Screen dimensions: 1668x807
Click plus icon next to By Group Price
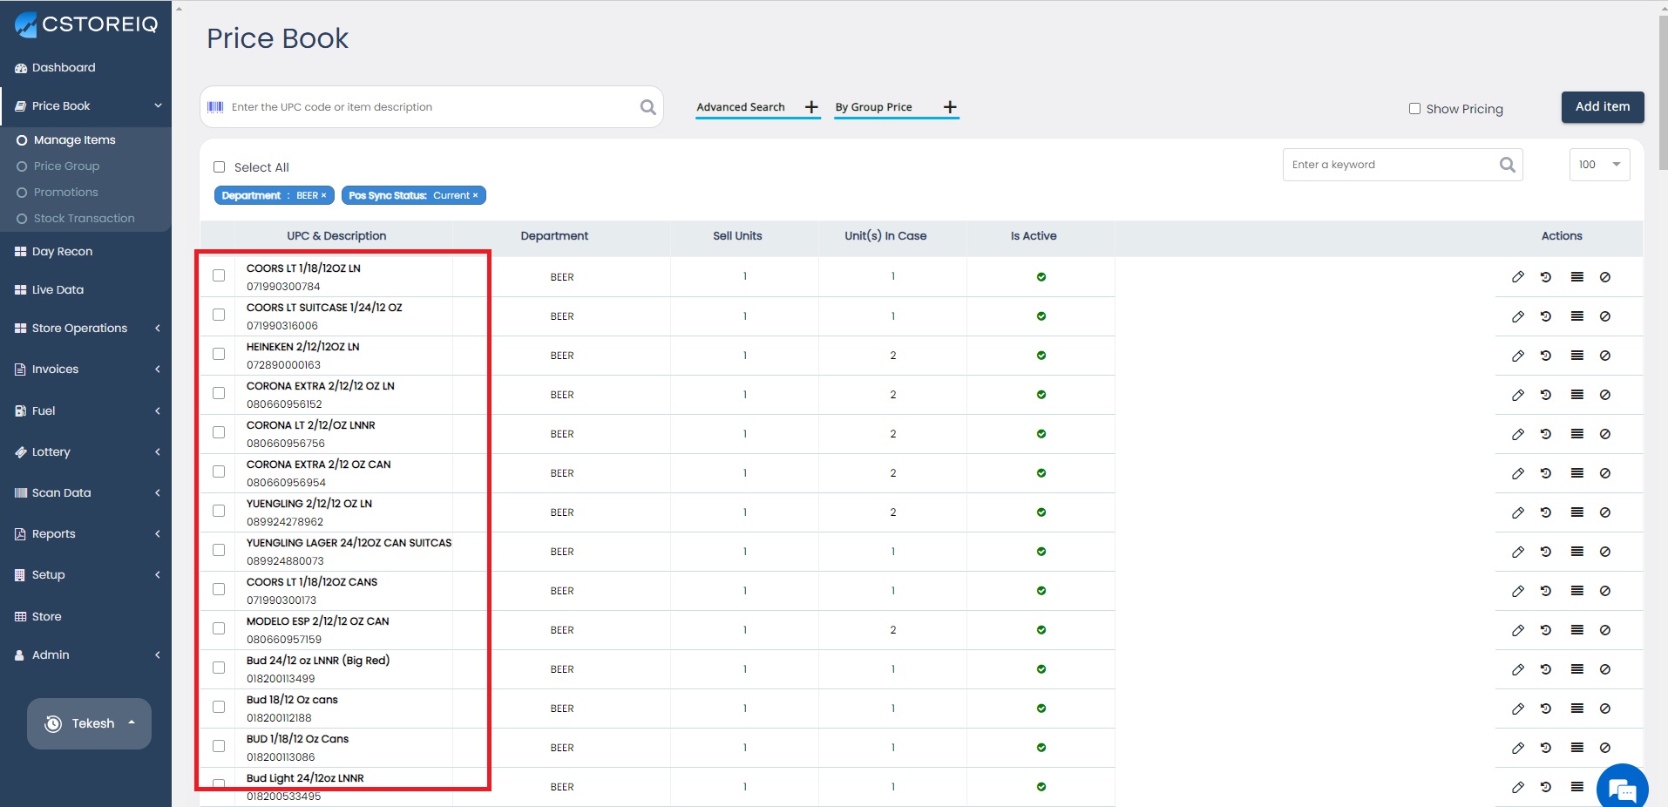tap(950, 107)
